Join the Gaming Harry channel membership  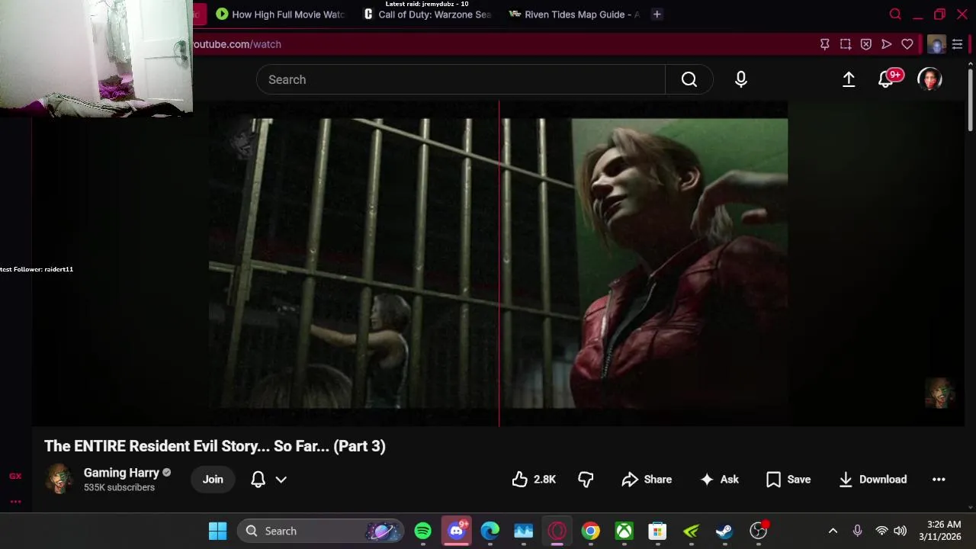[x=213, y=480]
